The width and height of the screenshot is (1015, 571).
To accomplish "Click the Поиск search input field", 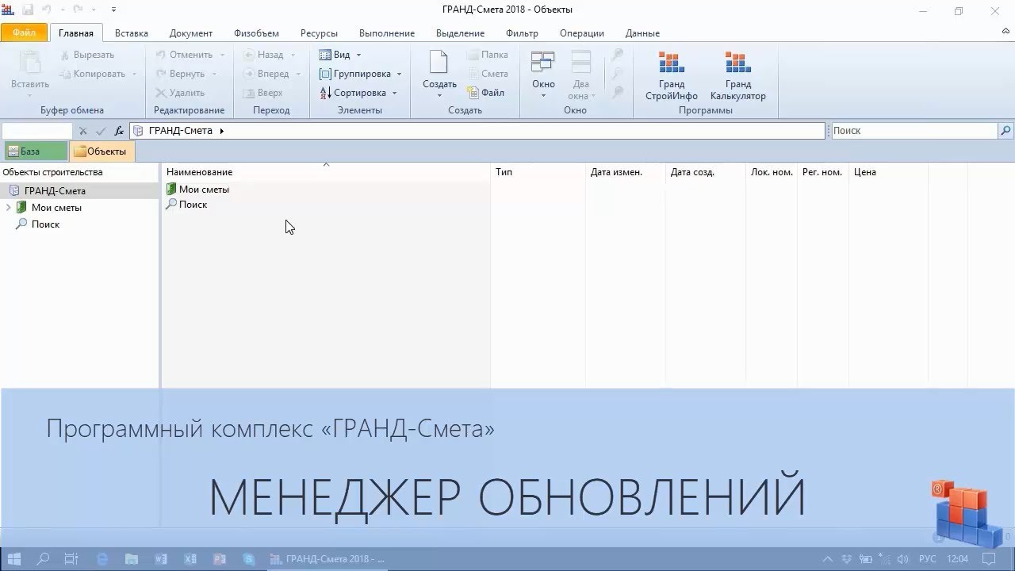I will tap(913, 131).
